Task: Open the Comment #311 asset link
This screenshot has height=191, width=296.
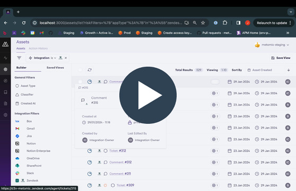Action: coord(120,174)
